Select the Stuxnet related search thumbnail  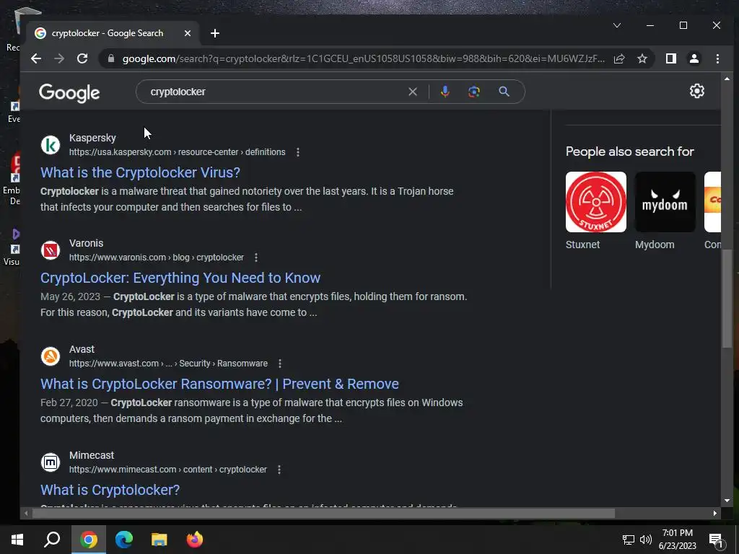pos(595,202)
